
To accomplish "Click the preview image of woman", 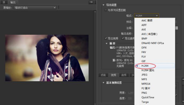I will [47, 58].
